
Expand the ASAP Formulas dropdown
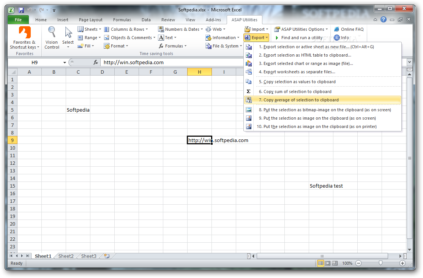coord(173,46)
